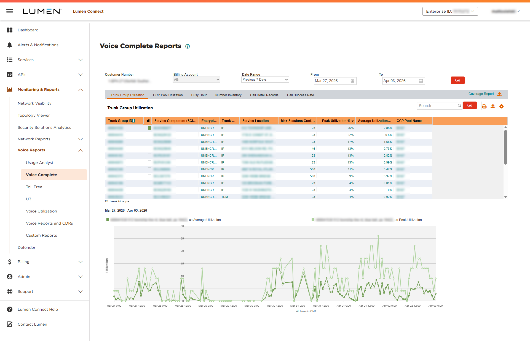Switch to Call Success Rate tab
The height and width of the screenshot is (341, 530).
[x=301, y=95]
